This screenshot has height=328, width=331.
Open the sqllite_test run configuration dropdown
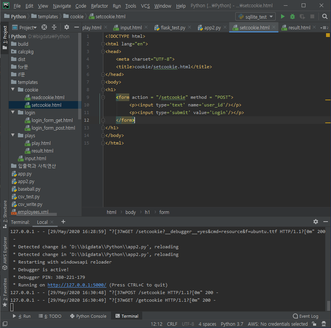[255, 17]
